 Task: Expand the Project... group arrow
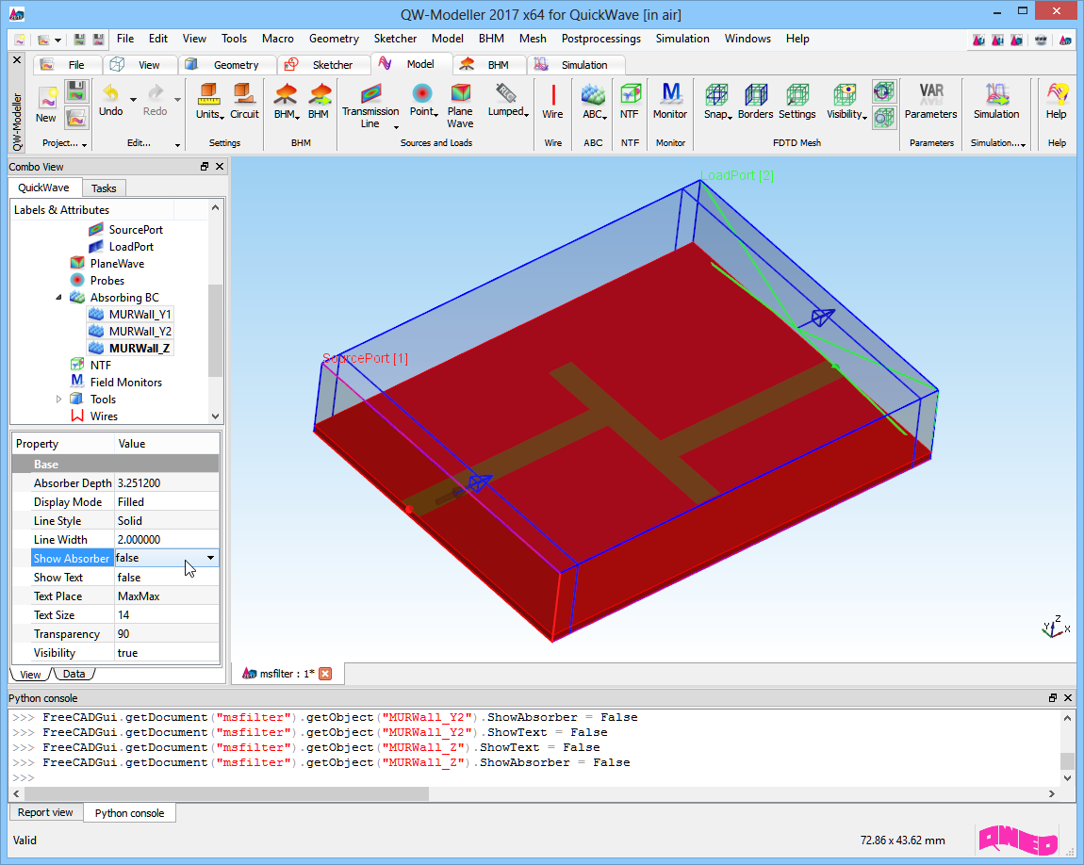(x=84, y=144)
